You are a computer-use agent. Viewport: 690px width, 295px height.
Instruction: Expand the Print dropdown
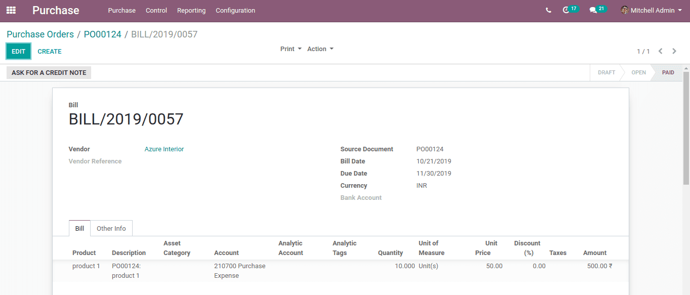click(x=291, y=49)
